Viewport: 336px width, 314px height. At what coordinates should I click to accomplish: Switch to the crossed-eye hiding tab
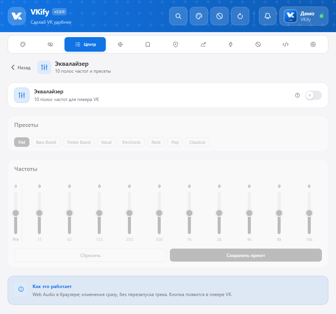pos(50,44)
